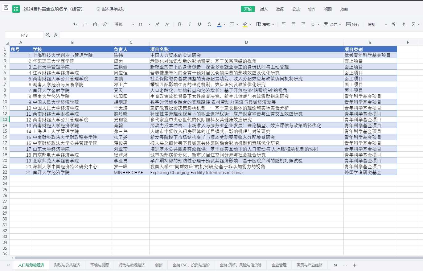Image resolution: width=423 pixels, height=271 pixels.
Task: Open the 常规 number format dropdown
Action: (377, 24)
